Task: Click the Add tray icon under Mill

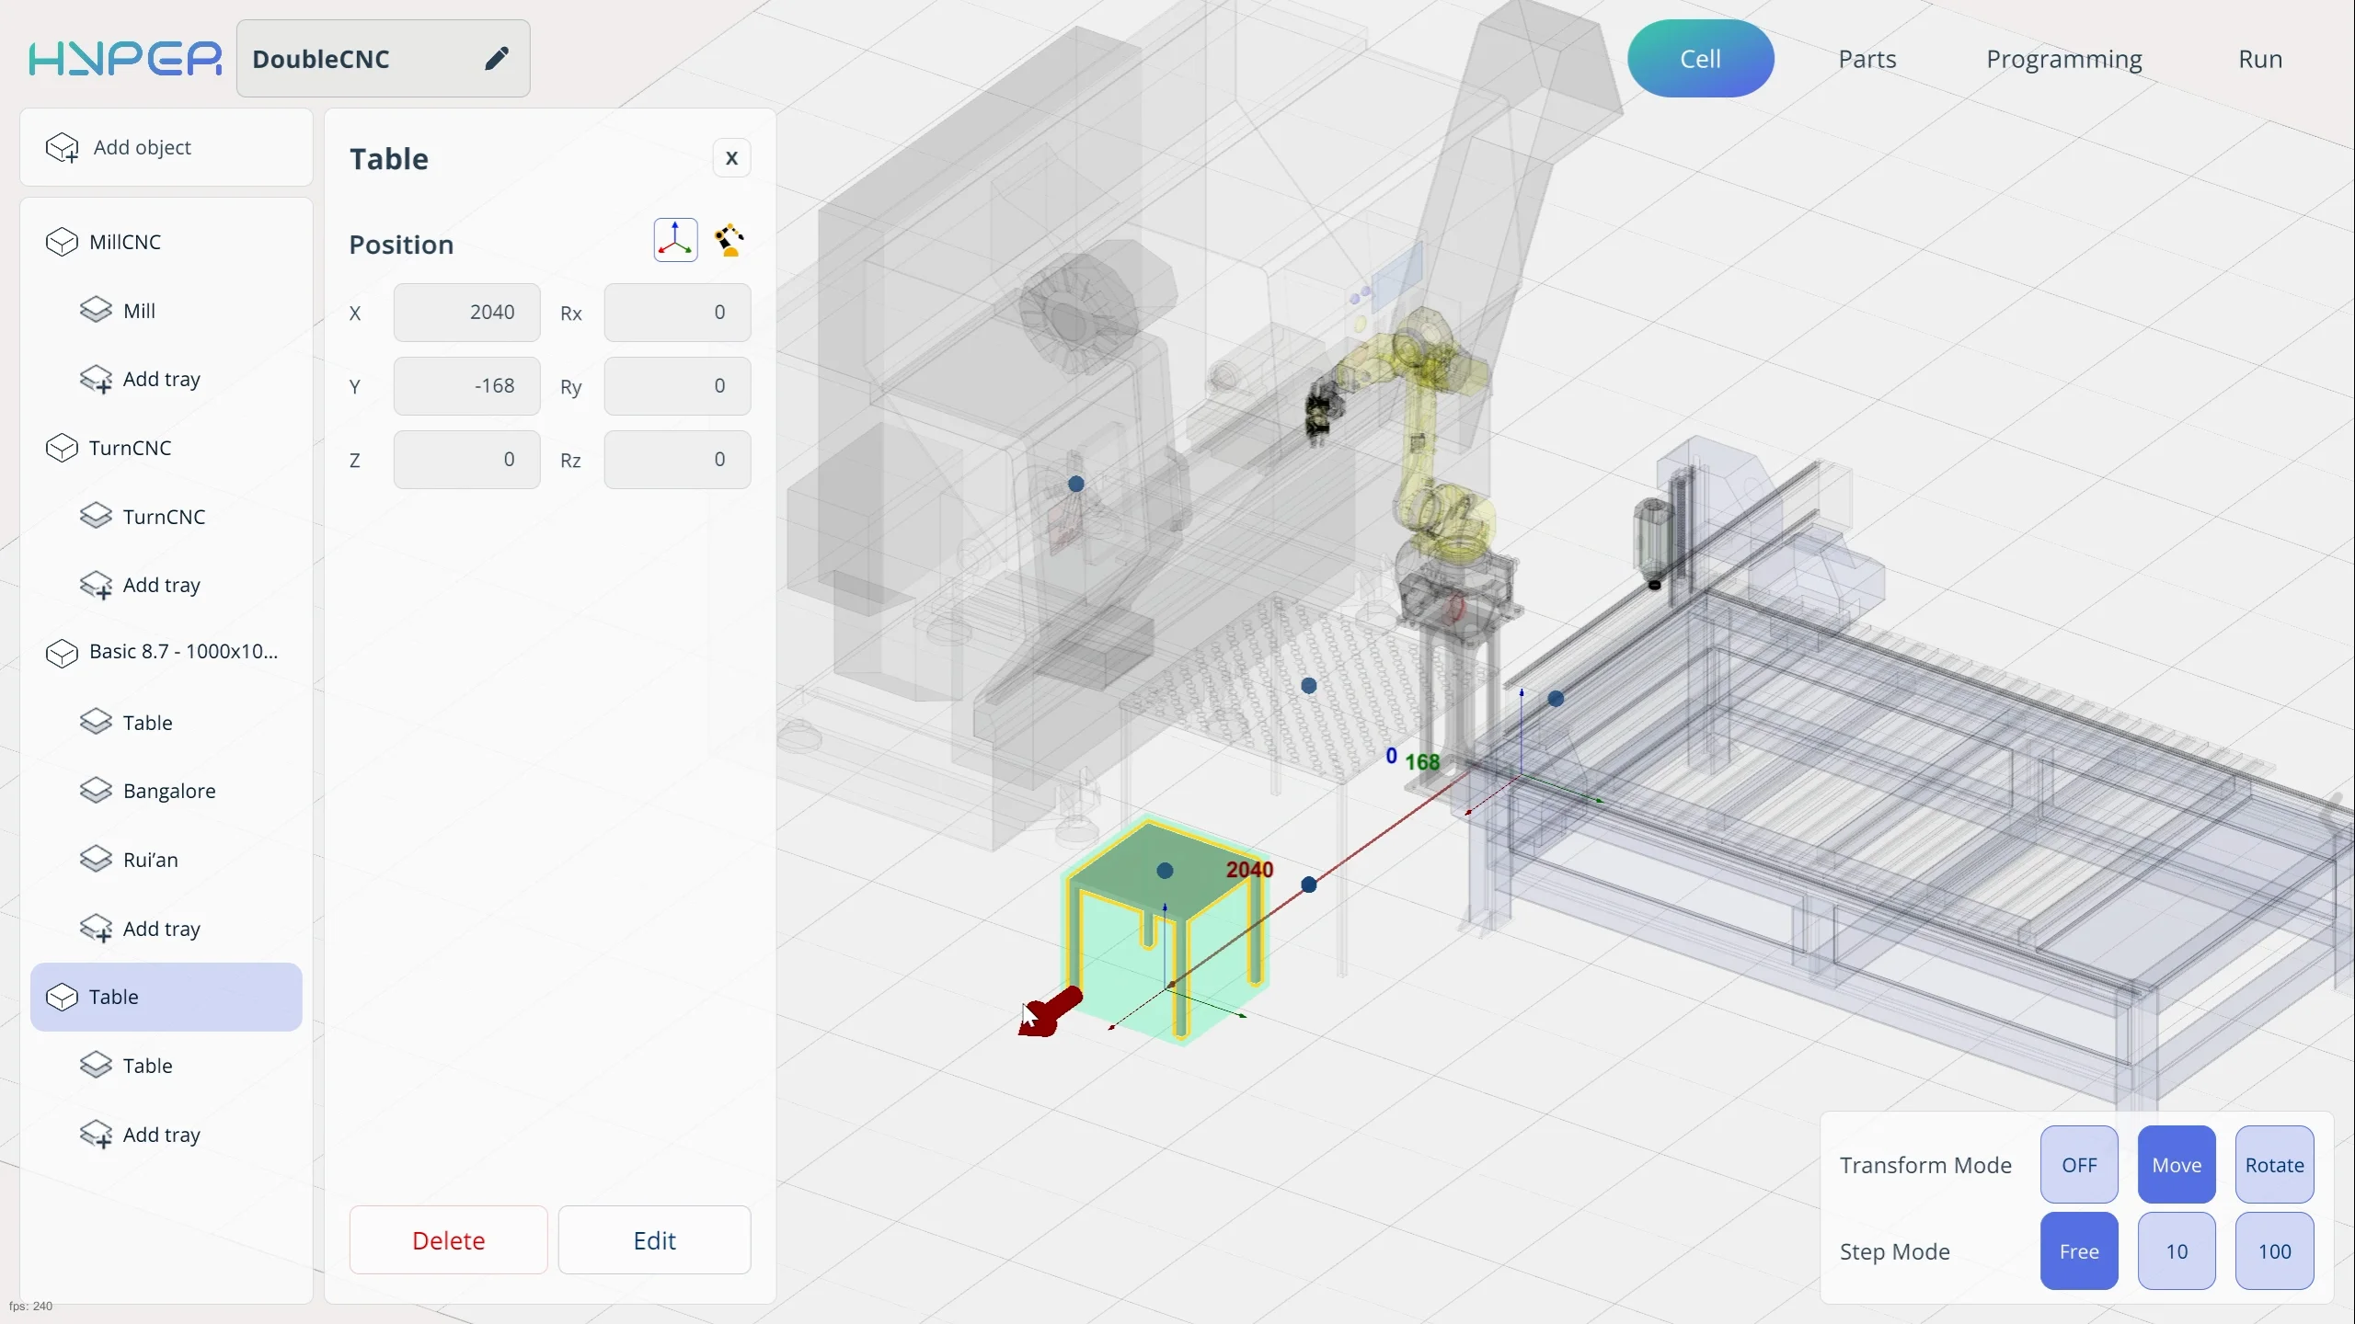Action: click(96, 379)
